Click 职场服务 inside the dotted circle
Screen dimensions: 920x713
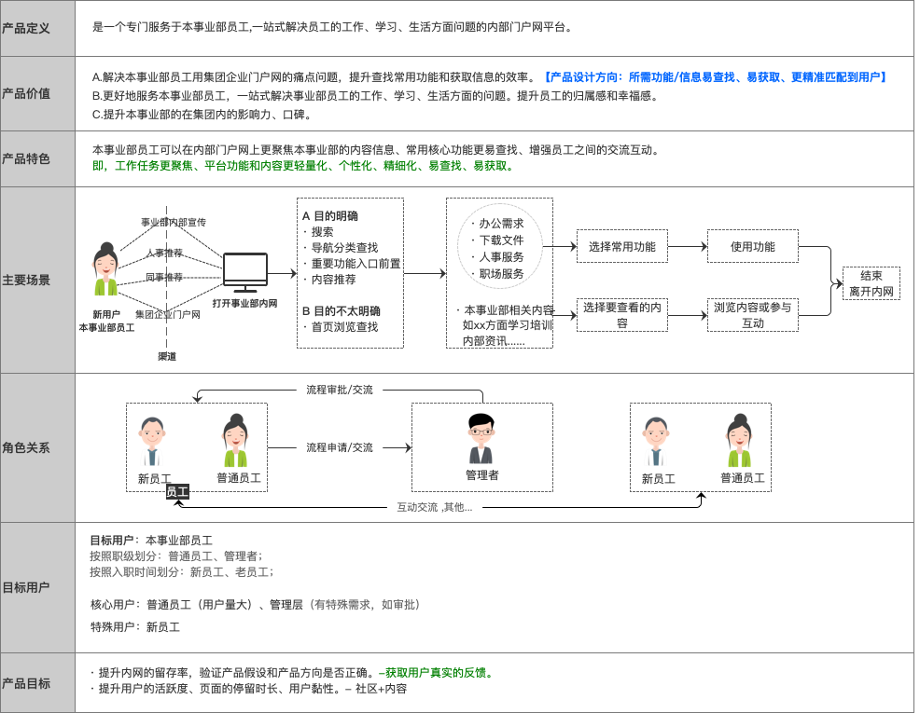point(501,274)
